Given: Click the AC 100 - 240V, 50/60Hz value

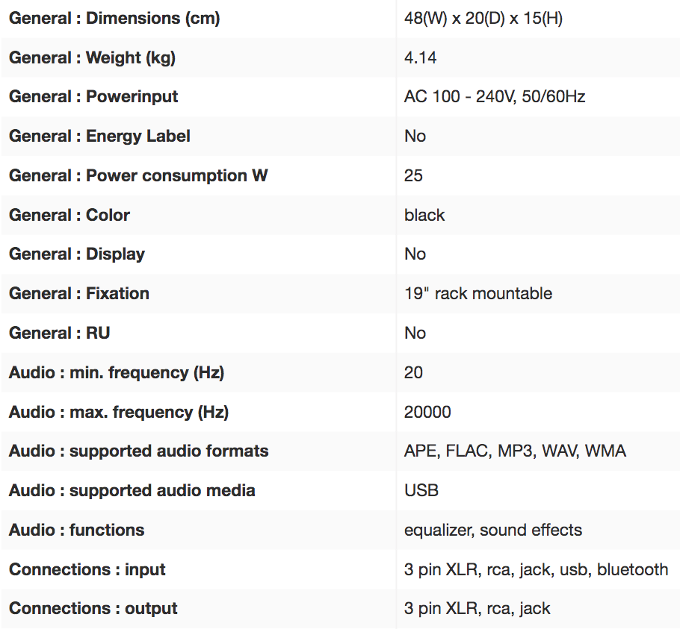Looking at the screenshot, I should 494,97.
